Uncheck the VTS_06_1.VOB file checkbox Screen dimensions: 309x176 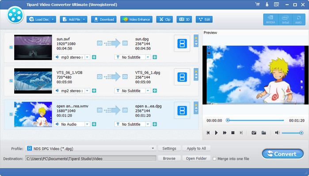point(11,81)
